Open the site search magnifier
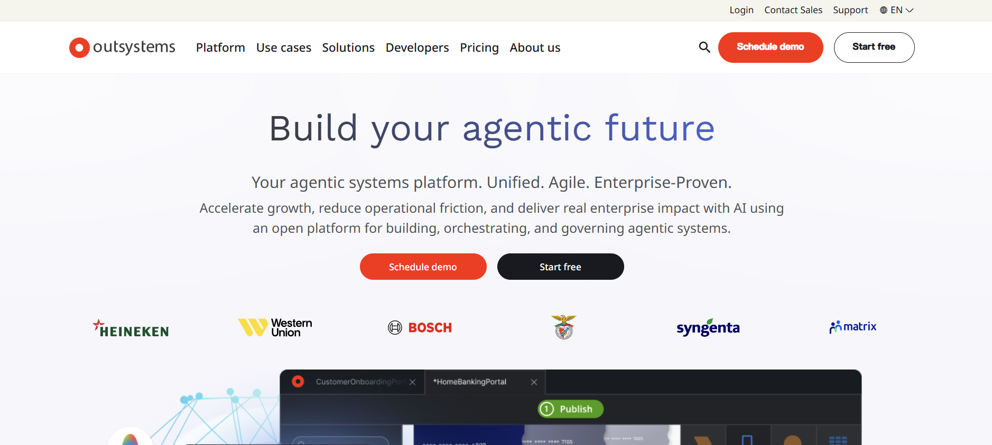Viewport: 992px width, 445px height. click(704, 48)
